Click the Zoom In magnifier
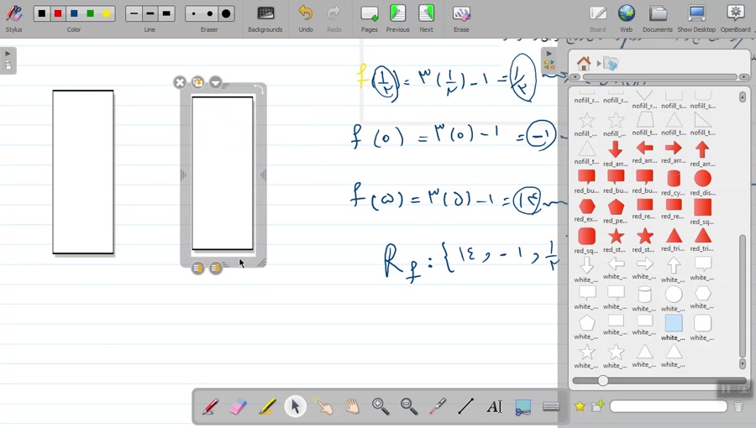This screenshot has height=428, width=756. coord(381,406)
